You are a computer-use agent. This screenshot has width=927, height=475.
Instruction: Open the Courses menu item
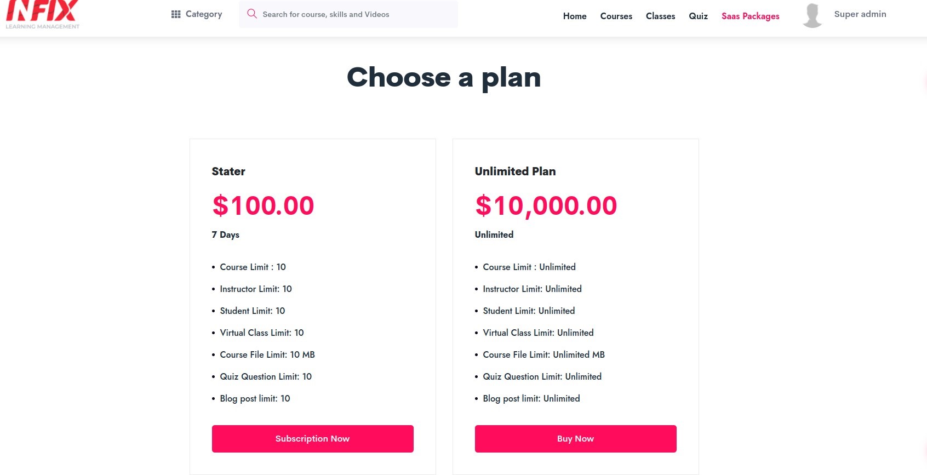click(x=616, y=16)
